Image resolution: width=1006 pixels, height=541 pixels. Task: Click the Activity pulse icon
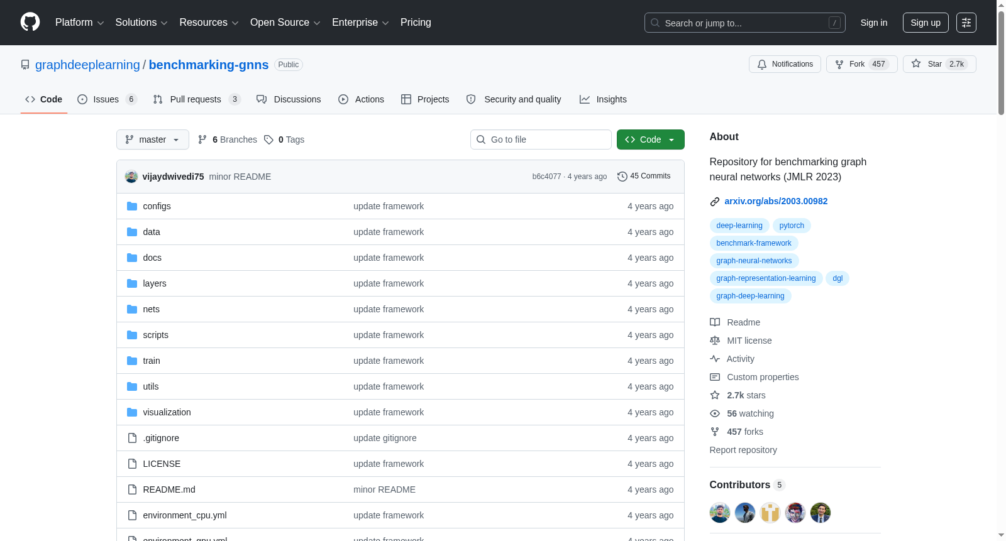[715, 359]
